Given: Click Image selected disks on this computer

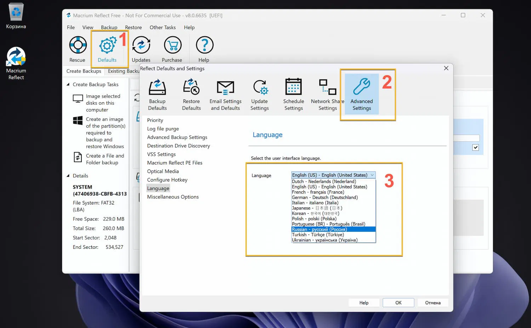Looking at the screenshot, I should [103, 103].
